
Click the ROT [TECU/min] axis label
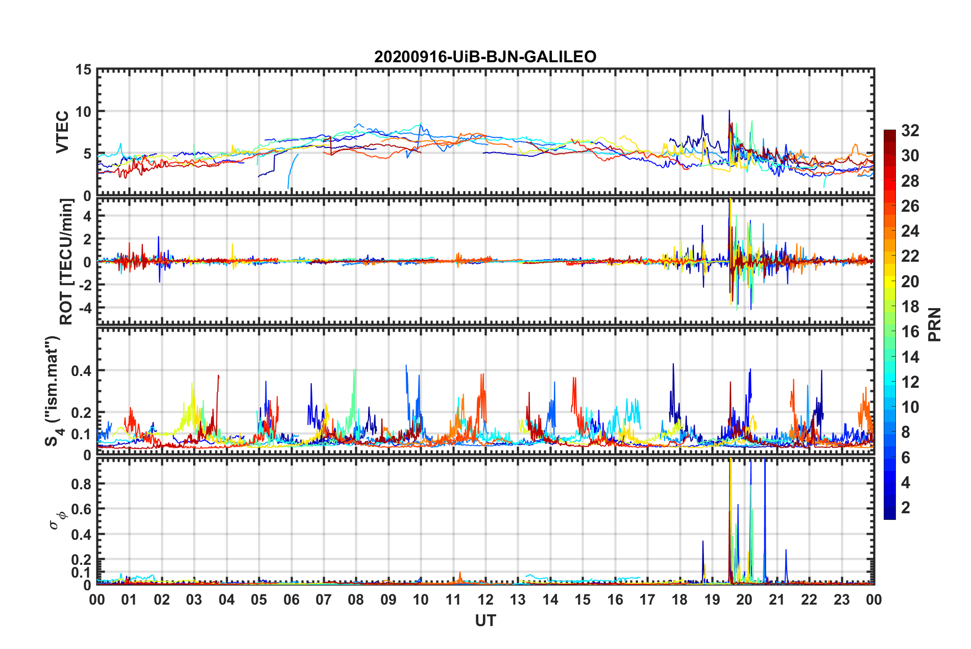coord(66,262)
